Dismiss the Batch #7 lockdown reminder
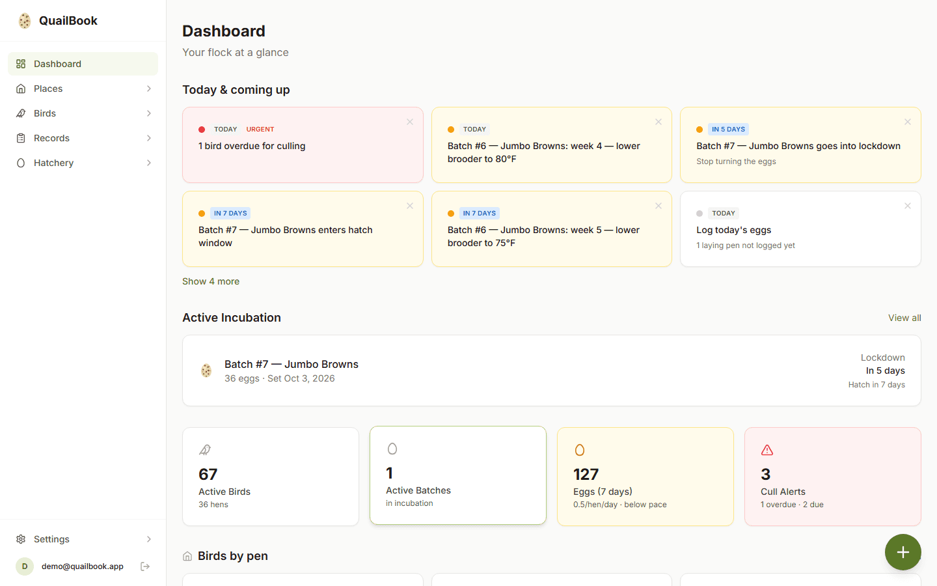This screenshot has width=937, height=586. point(908,122)
